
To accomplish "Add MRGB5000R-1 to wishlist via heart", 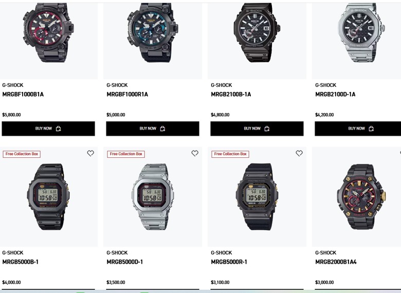I will (x=299, y=153).
